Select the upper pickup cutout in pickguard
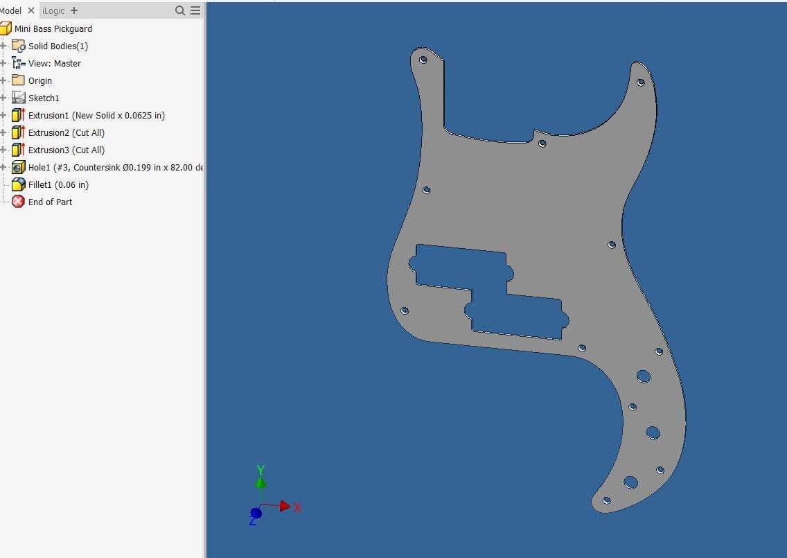This screenshot has width=787, height=558. pos(461,268)
